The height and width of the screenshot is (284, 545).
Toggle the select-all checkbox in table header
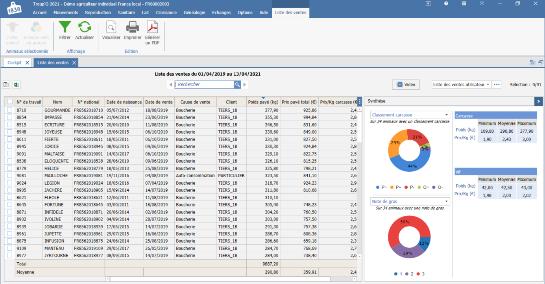point(9,102)
